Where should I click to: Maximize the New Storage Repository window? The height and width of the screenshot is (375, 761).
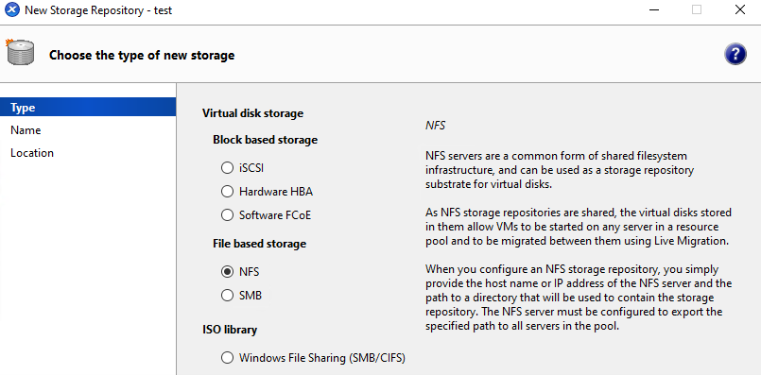click(697, 9)
